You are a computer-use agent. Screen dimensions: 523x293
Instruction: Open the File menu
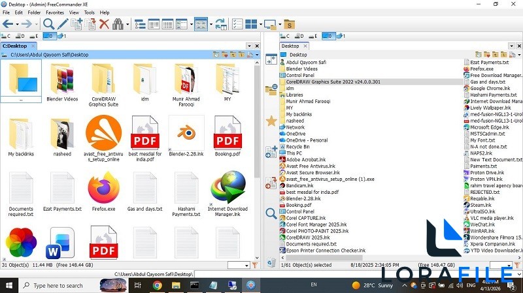[6, 12]
